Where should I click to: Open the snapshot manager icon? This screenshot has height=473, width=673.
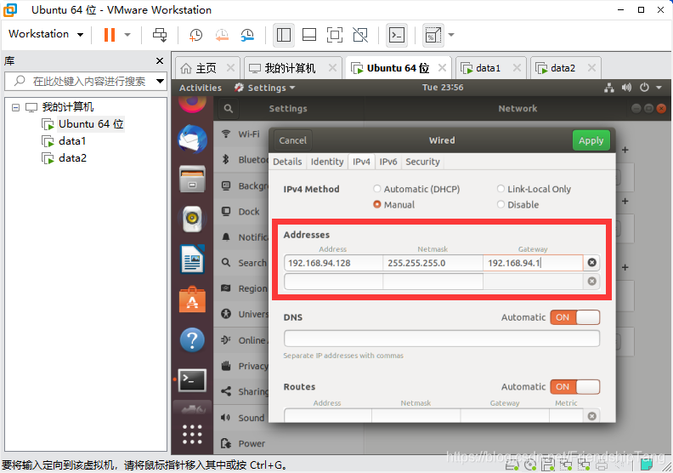coord(247,35)
